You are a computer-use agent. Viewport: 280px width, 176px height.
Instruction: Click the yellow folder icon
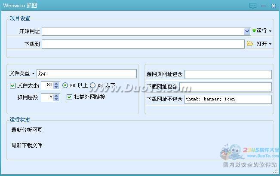[249, 43]
